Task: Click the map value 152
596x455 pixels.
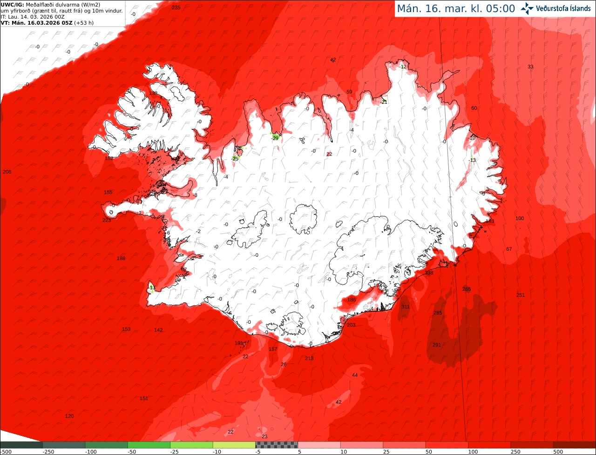Action: (109, 159)
